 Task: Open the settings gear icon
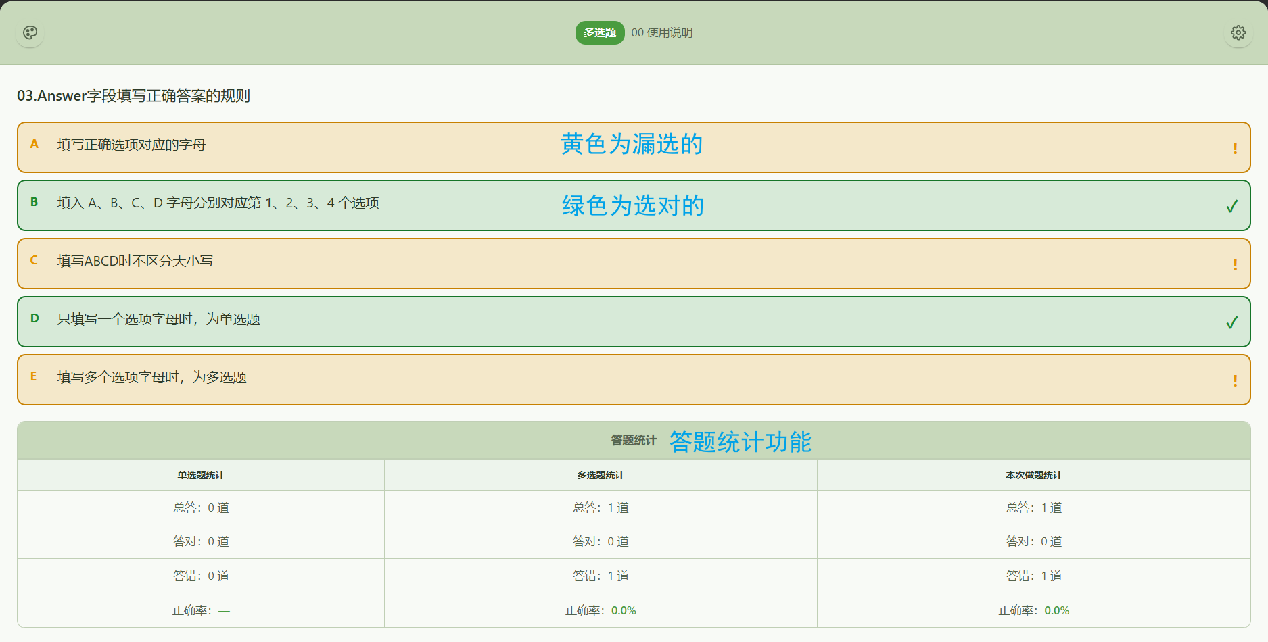tap(1238, 32)
